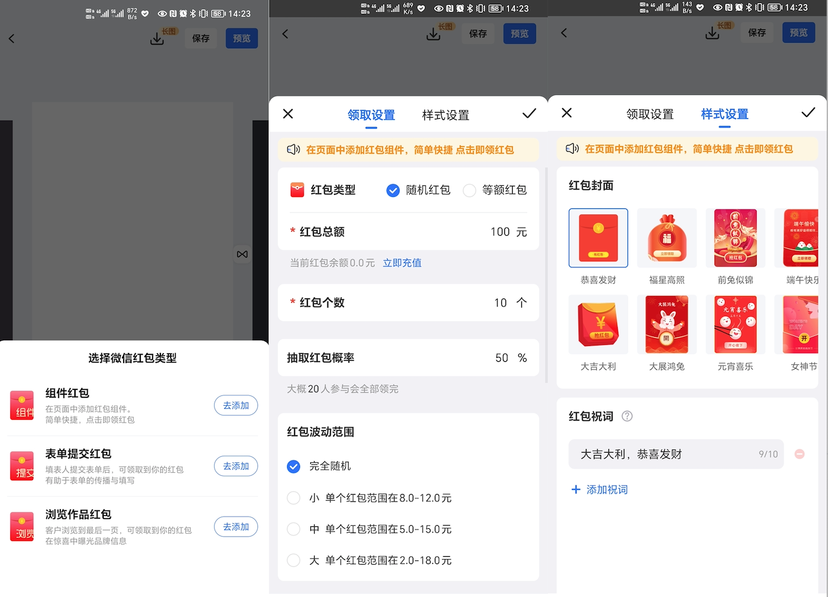Switch to the inactive 领取设置 tab

649,114
